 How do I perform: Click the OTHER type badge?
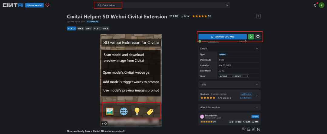tap(223, 54)
